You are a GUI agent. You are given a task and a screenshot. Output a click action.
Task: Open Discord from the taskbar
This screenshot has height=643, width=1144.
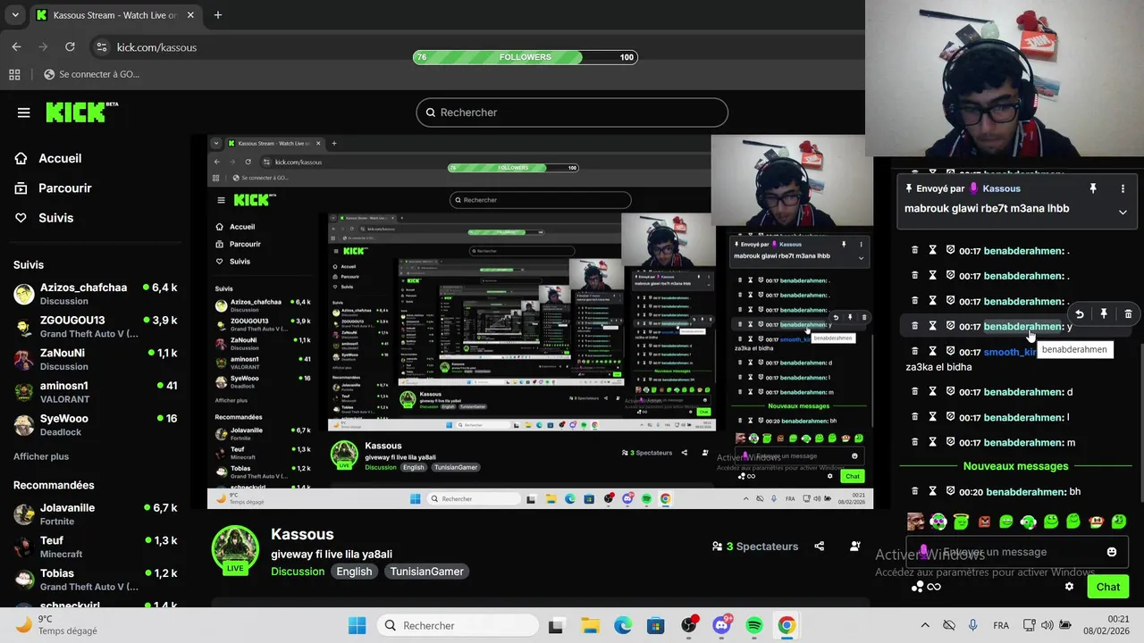pyautogui.click(x=721, y=625)
